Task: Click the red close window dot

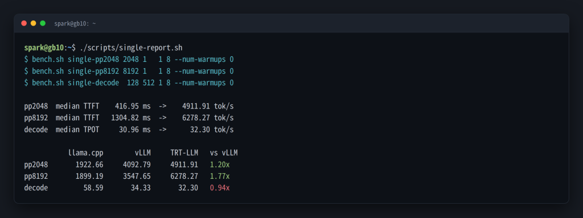Action: click(24, 23)
